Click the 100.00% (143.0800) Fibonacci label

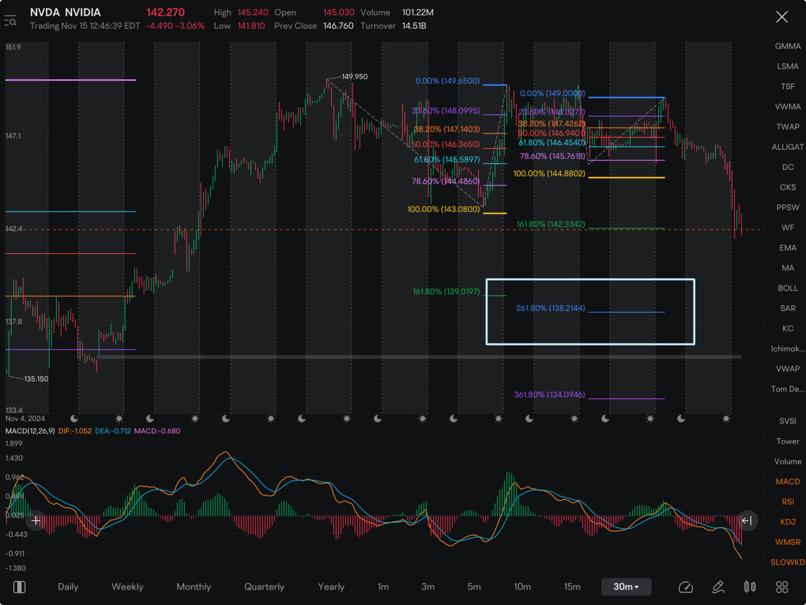(443, 209)
